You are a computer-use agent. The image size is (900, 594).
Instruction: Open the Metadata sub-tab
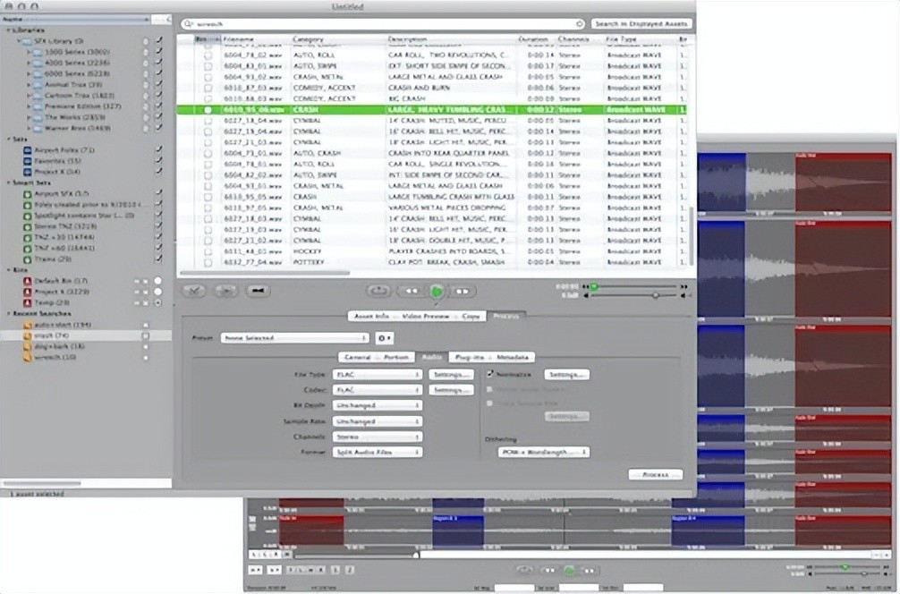tap(512, 357)
